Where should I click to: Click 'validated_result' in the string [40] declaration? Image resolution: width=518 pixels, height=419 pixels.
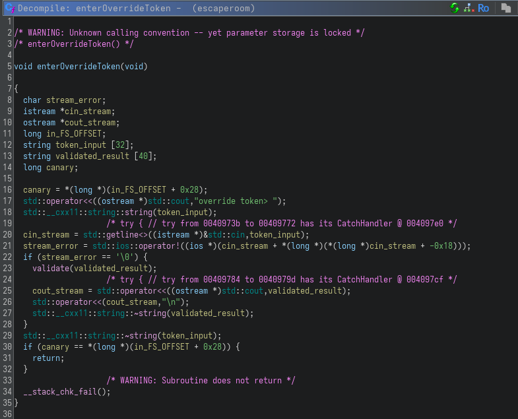tap(92, 156)
